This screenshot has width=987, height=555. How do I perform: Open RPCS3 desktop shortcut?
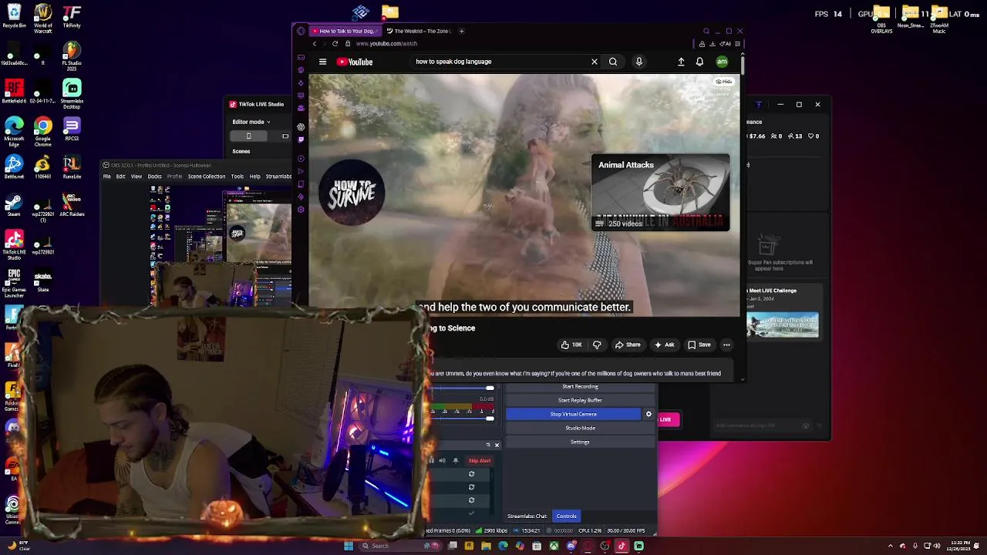[72, 129]
